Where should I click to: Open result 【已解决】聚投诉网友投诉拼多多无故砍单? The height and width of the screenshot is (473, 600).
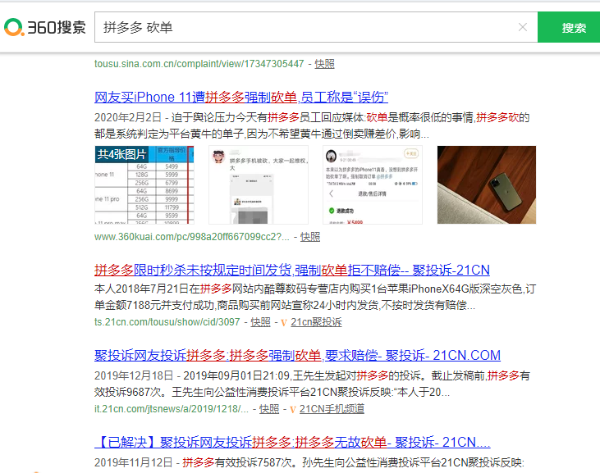292,442
